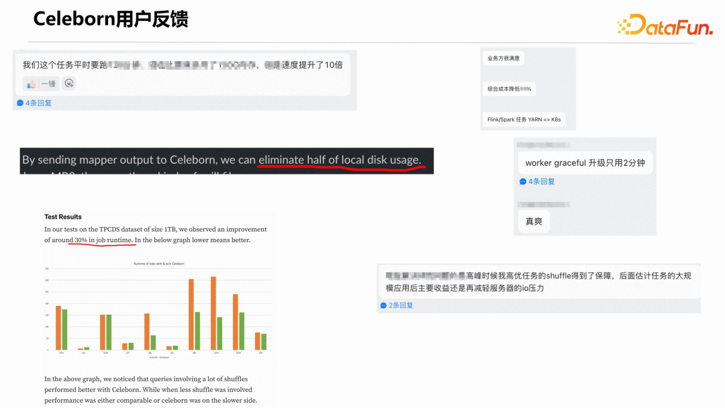
Task: Click the slide title Celeborn用户反馈
Action: (x=111, y=19)
